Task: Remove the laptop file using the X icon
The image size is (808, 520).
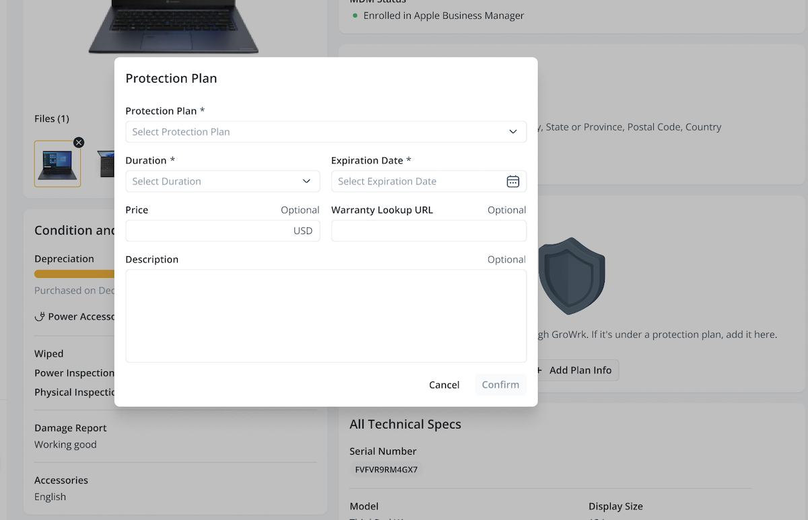Action: tap(79, 142)
